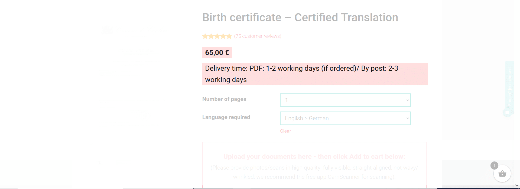Open the shopping basket floating icon

click(x=502, y=174)
